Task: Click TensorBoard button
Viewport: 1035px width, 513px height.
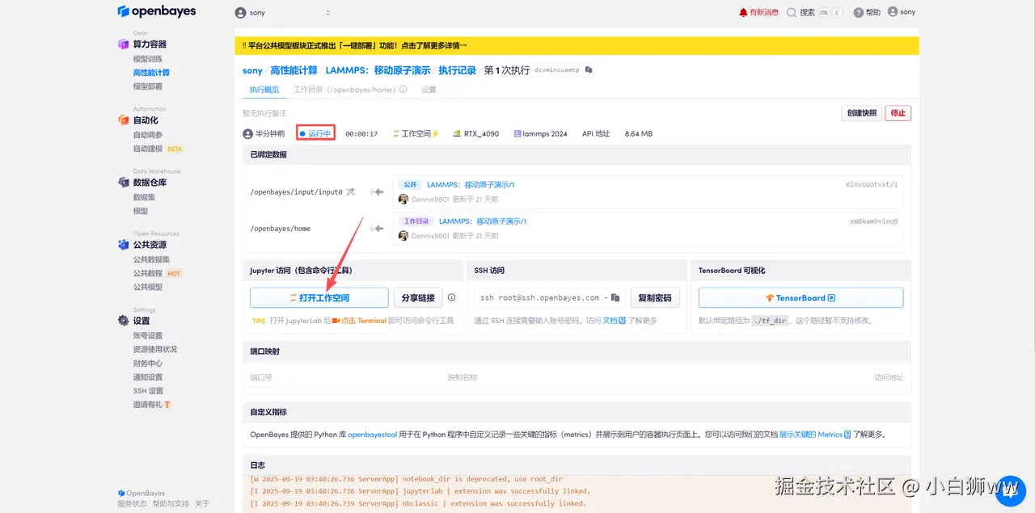Action: tap(801, 298)
